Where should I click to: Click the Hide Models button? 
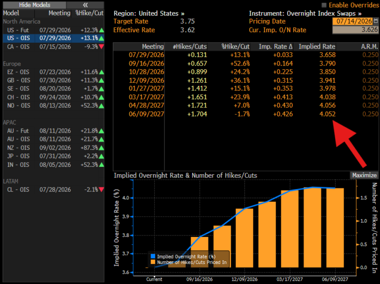pos(34,5)
